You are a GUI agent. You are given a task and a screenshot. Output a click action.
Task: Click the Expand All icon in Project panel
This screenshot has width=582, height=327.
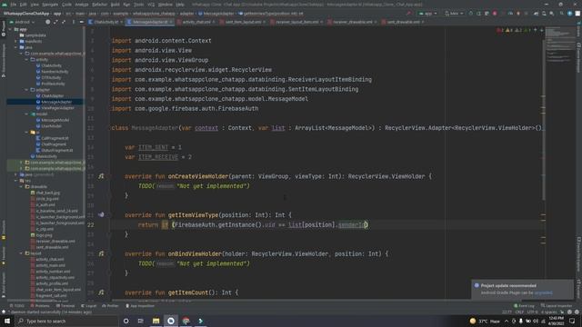point(55,22)
